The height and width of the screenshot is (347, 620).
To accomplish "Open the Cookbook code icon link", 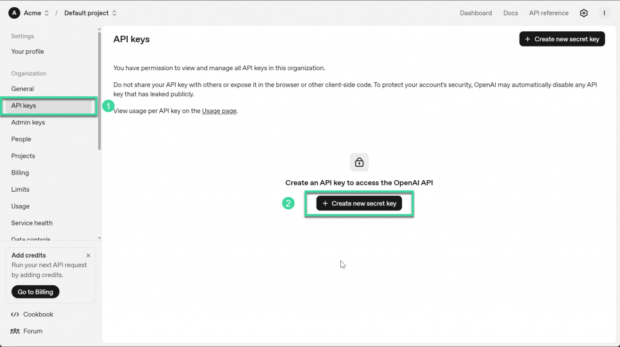I will pos(15,314).
